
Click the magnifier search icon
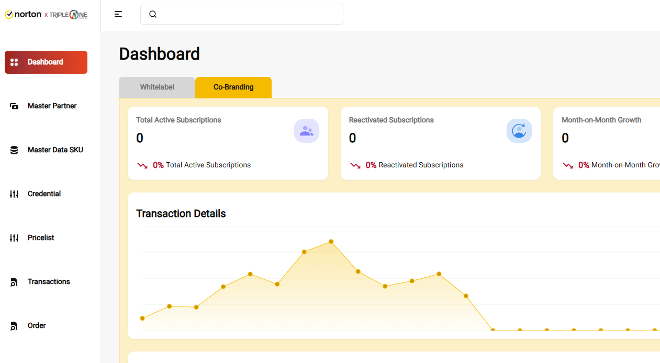click(153, 14)
